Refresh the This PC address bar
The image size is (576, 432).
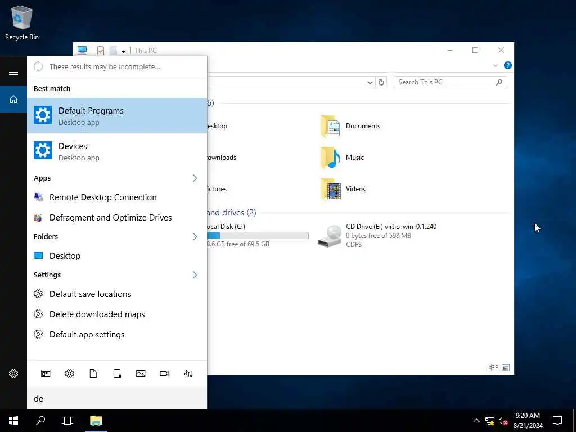pyautogui.click(x=381, y=82)
